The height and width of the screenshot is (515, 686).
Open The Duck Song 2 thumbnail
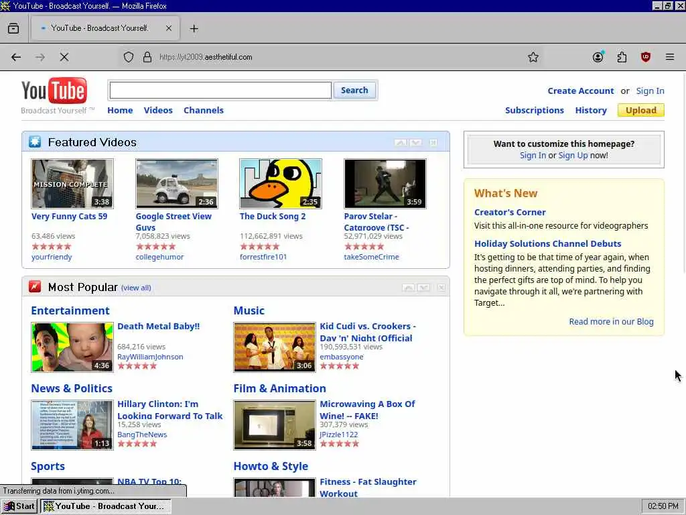[281, 184]
